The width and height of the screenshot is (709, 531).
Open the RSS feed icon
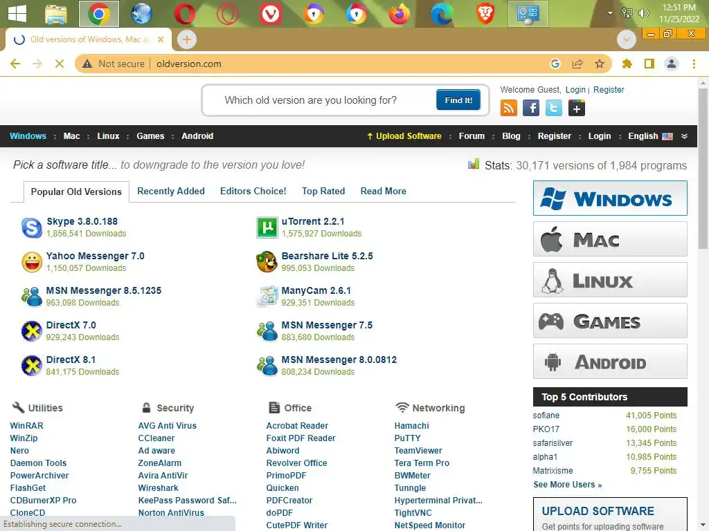[x=509, y=109]
